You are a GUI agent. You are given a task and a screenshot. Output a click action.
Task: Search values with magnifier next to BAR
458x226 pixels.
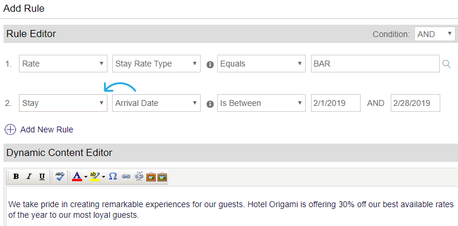tap(446, 64)
